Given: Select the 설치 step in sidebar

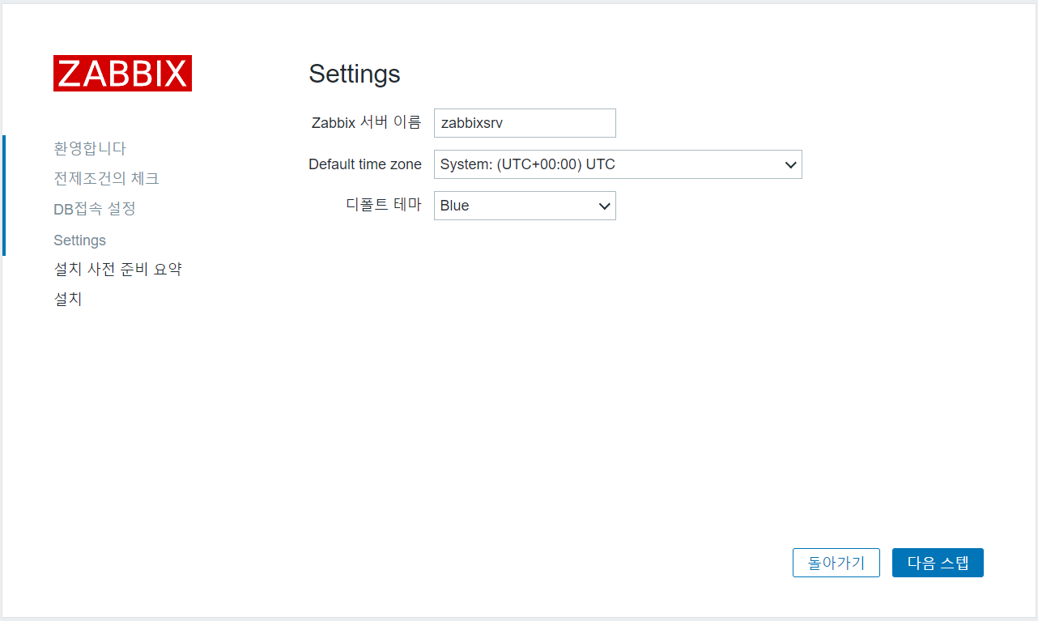Looking at the screenshot, I should pyautogui.click(x=68, y=299).
